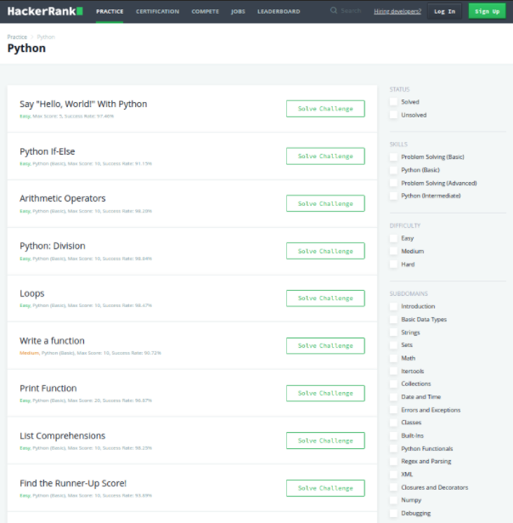The image size is (513, 523).
Task: Open the Certification tab
Action: point(157,11)
